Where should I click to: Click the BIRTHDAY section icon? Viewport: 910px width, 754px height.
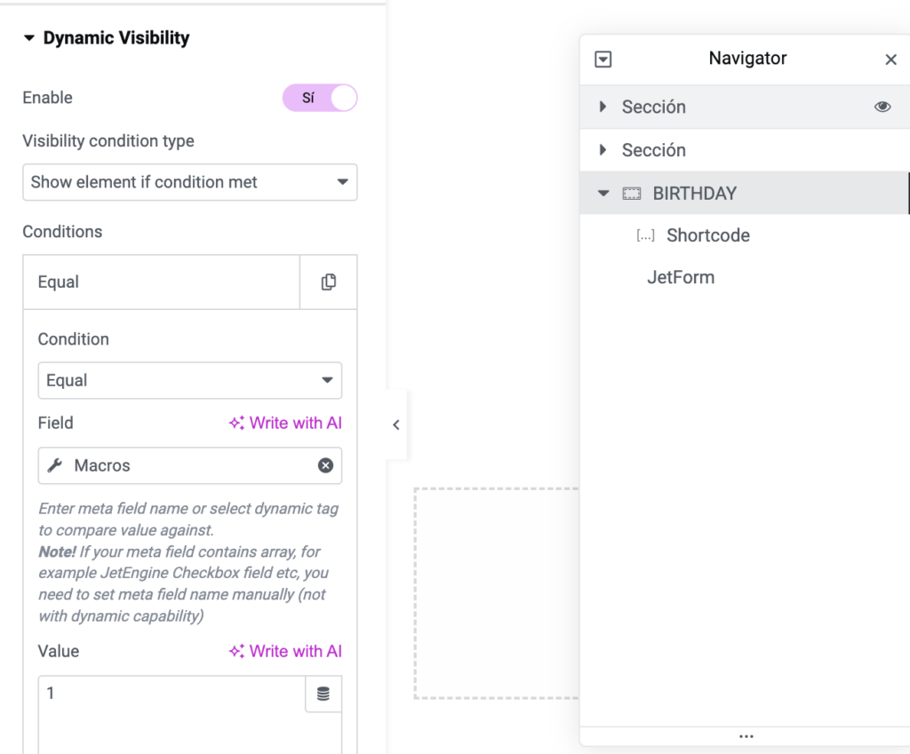click(x=631, y=194)
